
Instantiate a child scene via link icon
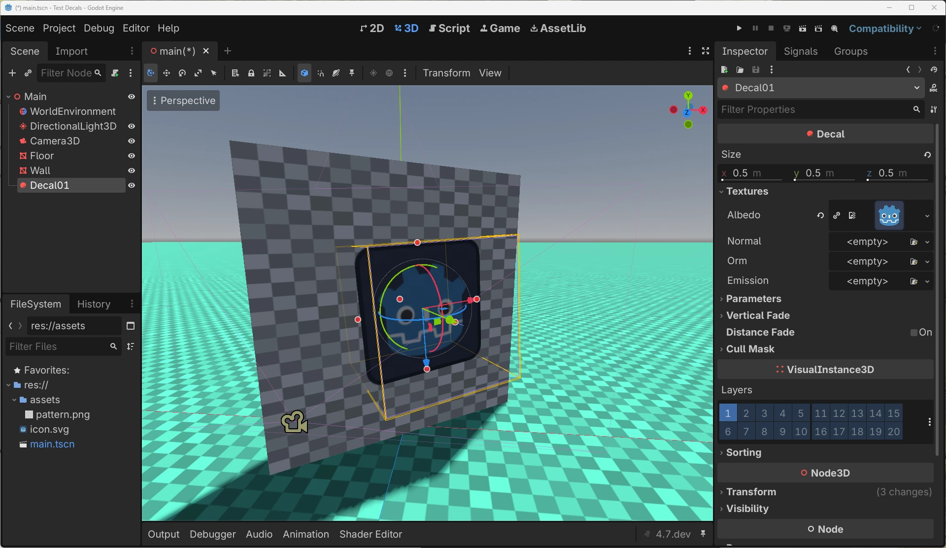coord(28,73)
